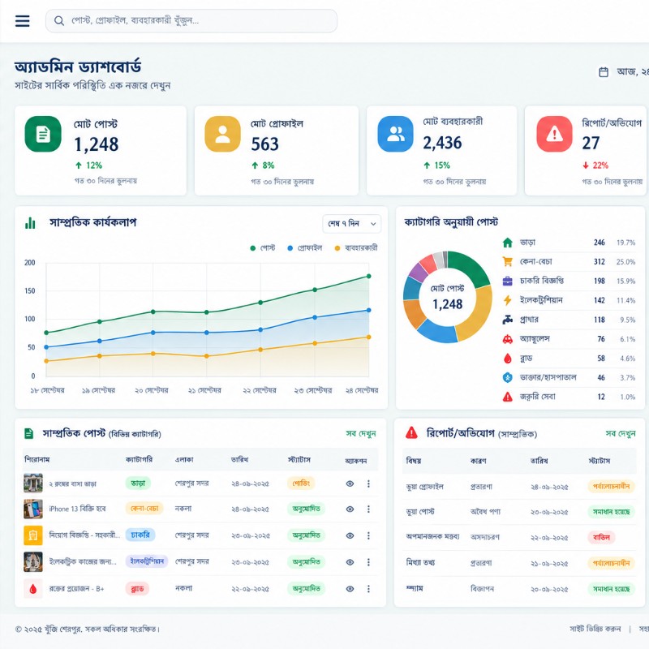Screen dimensions: 649x649
Task: View the iPhone 13 বিক্রি হবে post
Action: pos(350,509)
